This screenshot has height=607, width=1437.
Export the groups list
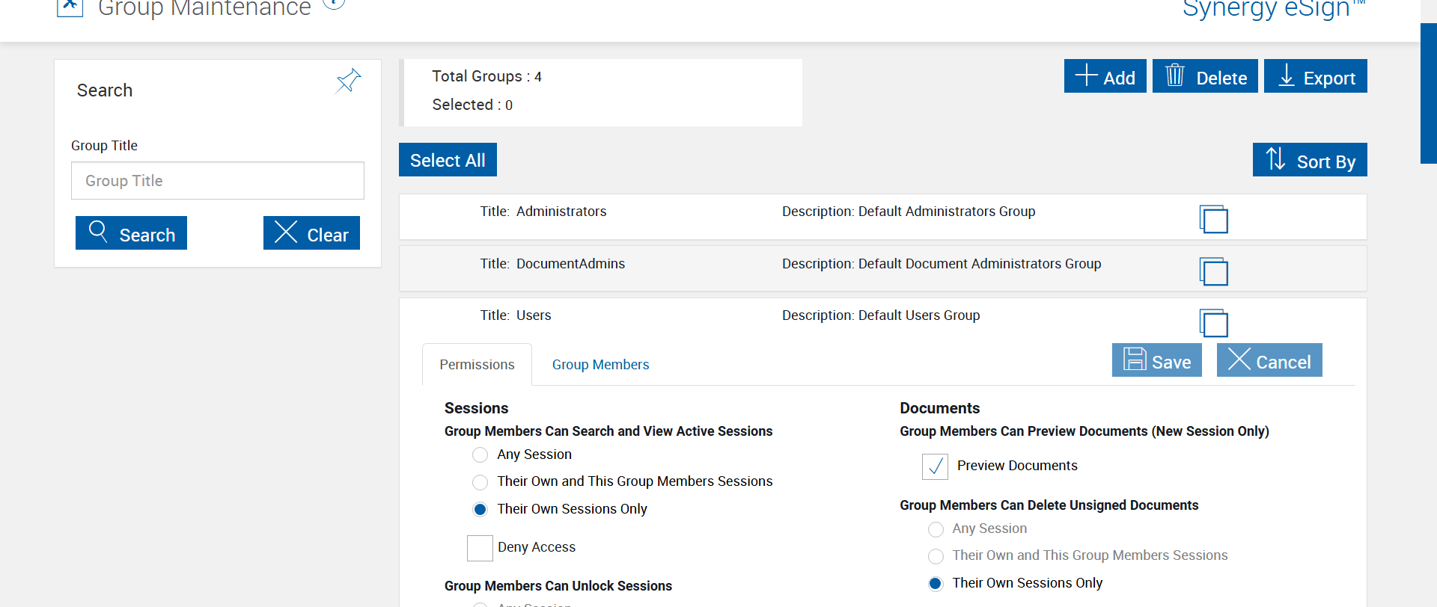tap(1315, 76)
